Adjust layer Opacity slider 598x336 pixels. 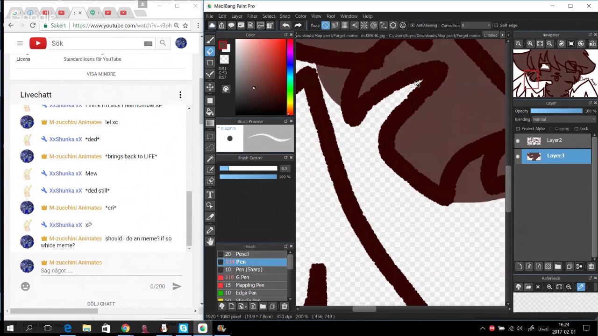[x=557, y=111]
